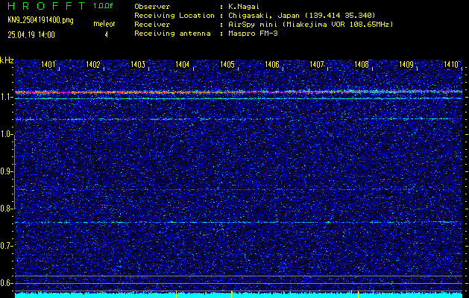The height and width of the screenshot is (298, 469).
Task: Click the 1407 time marker
Action: pyautogui.click(x=316, y=64)
